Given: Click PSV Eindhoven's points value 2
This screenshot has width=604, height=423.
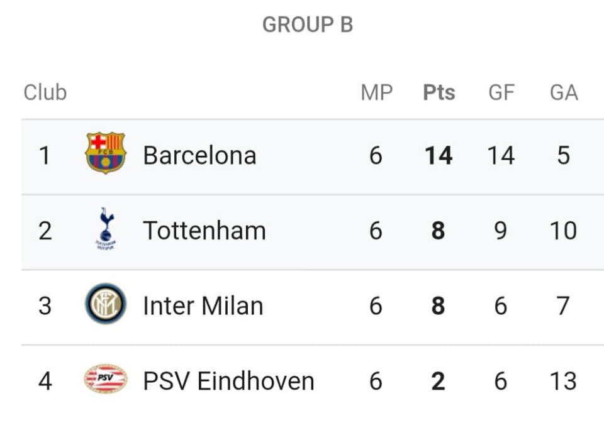Looking at the screenshot, I should click(439, 381).
